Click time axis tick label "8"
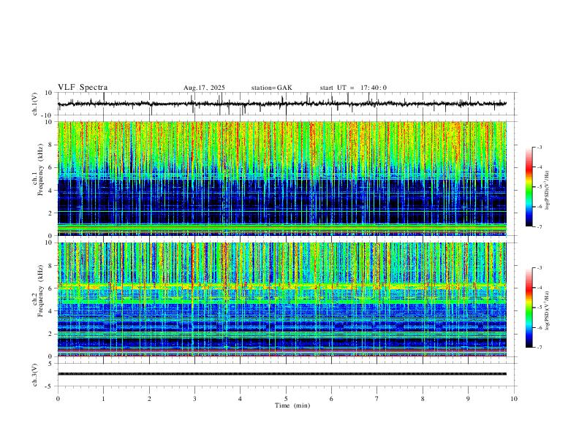Image resolution: width=579 pixels, height=447 pixels. 423,399
